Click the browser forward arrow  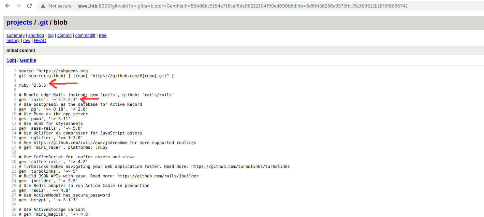[18, 6]
